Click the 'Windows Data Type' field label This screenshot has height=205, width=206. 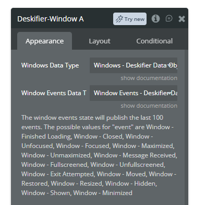(x=50, y=65)
